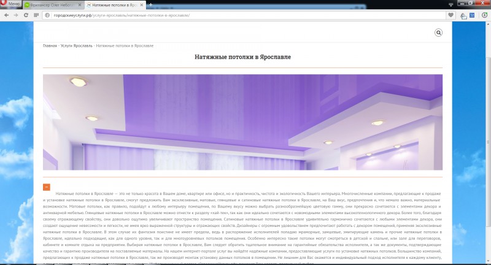Click the Натяжные потолки в Ярославле breadcrumb
Image resolution: width=491 pixels, height=265 pixels.
click(125, 45)
